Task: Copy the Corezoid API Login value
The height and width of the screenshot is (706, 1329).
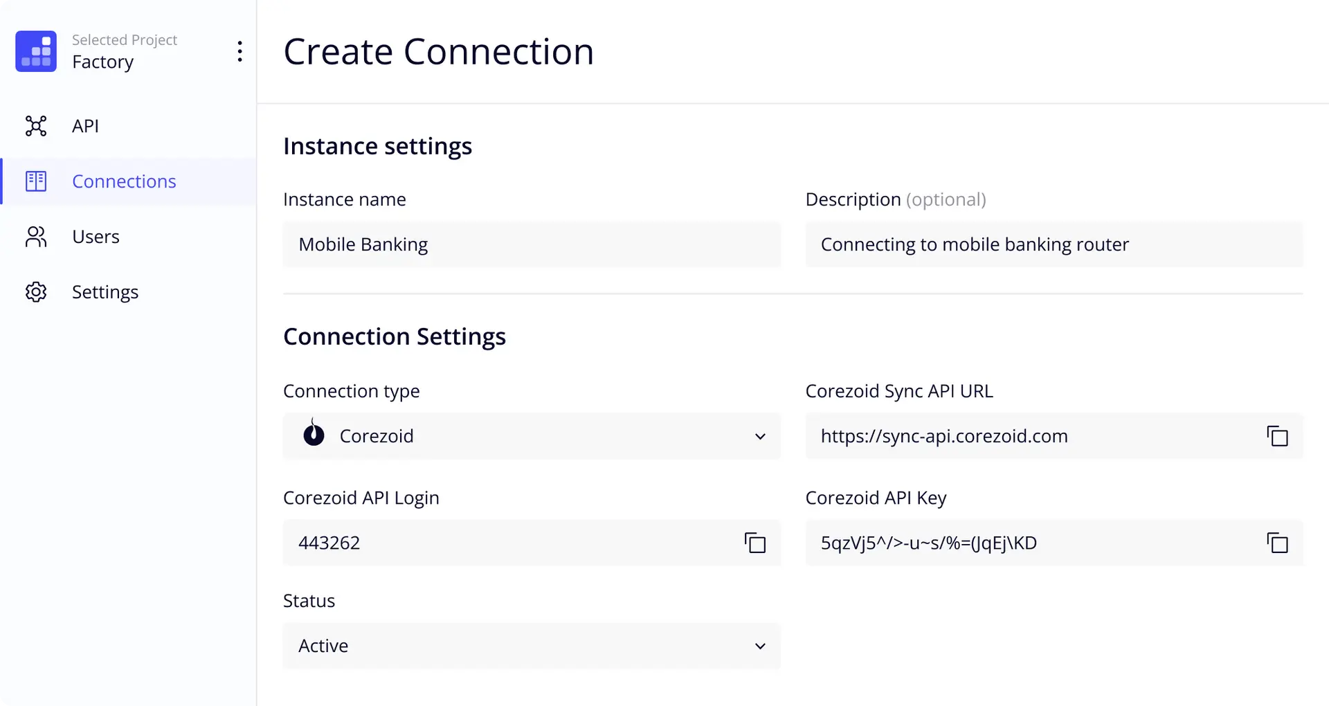Action: tap(754, 543)
